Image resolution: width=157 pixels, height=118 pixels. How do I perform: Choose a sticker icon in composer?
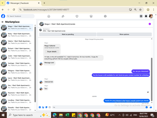[46, 107]
